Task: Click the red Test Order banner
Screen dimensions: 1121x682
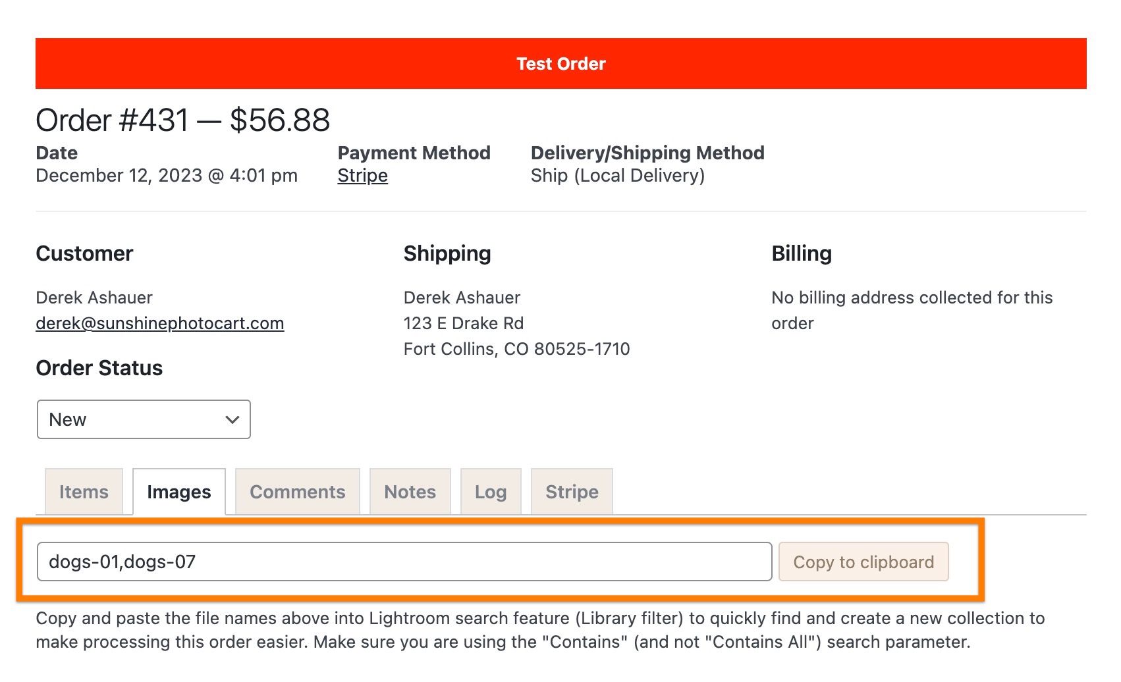Action: pos(561,64)
